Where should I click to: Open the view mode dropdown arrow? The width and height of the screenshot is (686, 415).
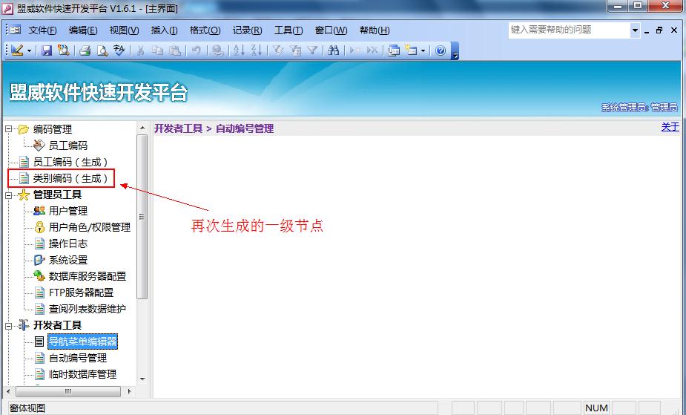click(x=30, y=50)
